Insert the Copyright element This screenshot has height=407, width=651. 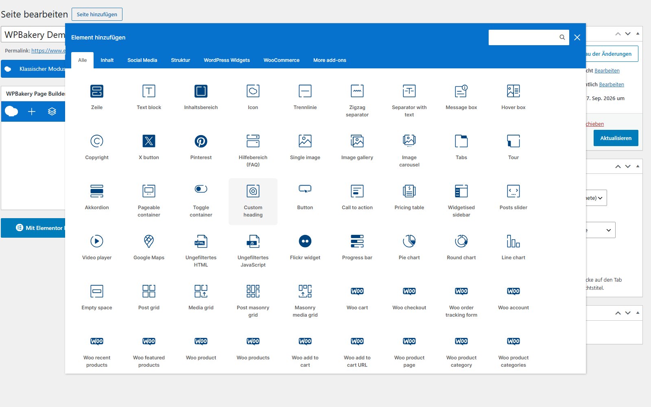pos(97,147)
